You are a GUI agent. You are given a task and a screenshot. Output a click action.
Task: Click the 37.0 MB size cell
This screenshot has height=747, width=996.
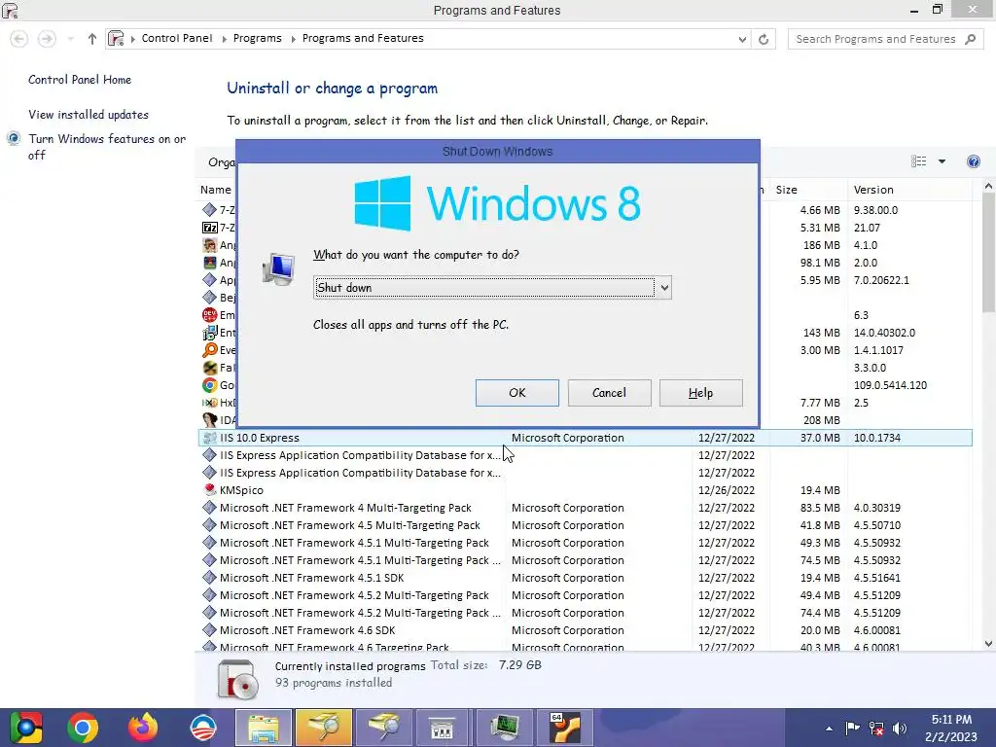(820, 438)
